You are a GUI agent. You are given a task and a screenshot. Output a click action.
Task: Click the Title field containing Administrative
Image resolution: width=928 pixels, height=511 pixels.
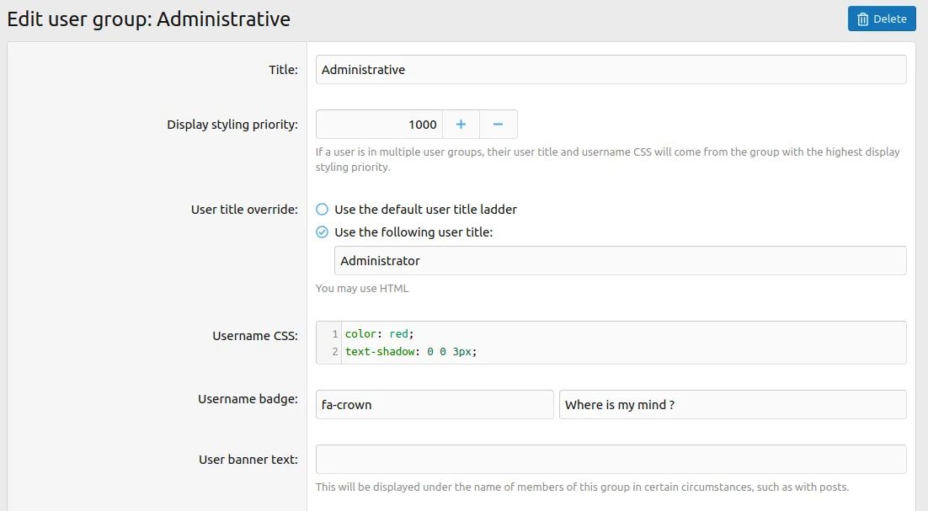point(611,70)
